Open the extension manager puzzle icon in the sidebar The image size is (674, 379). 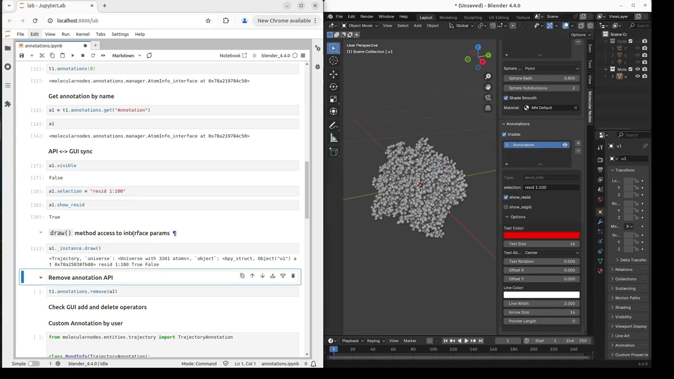click(x=7, y=104)
